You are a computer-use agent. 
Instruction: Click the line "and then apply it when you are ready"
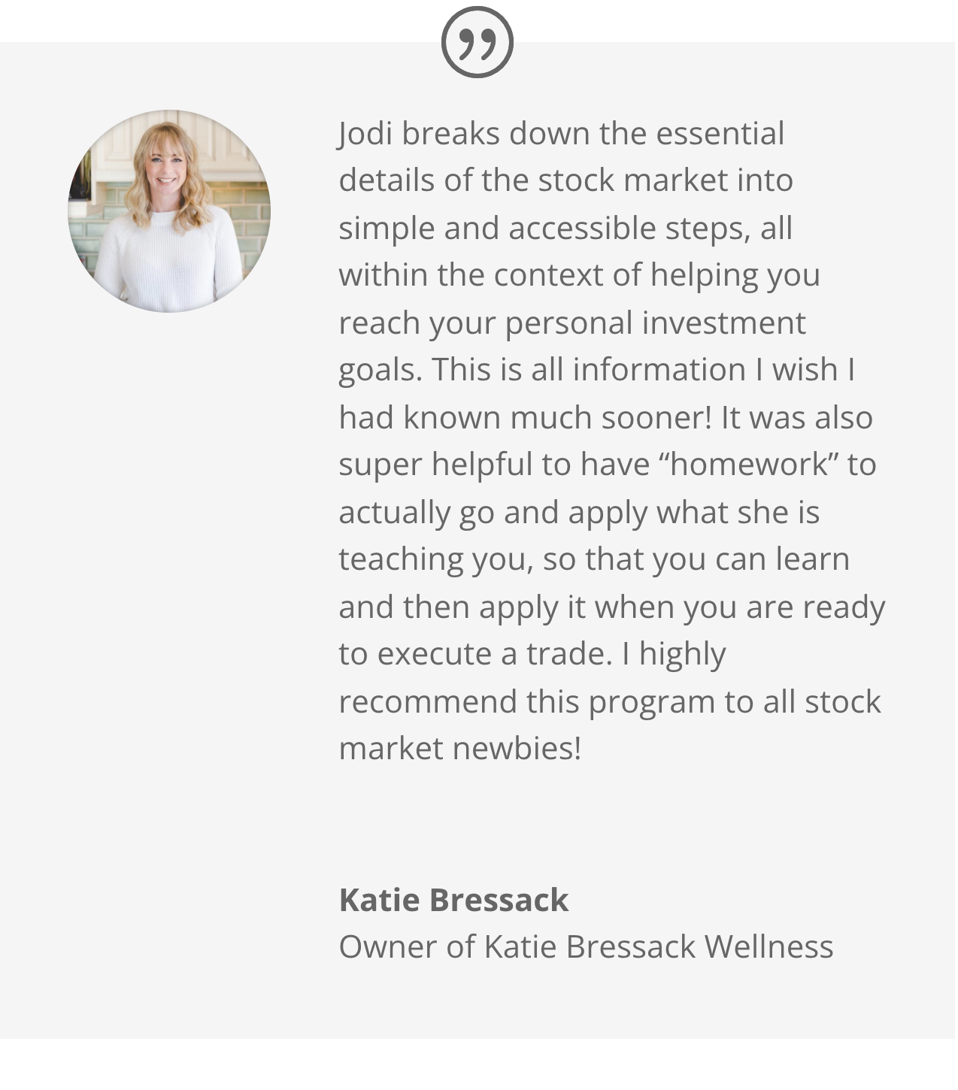(611, 607)
